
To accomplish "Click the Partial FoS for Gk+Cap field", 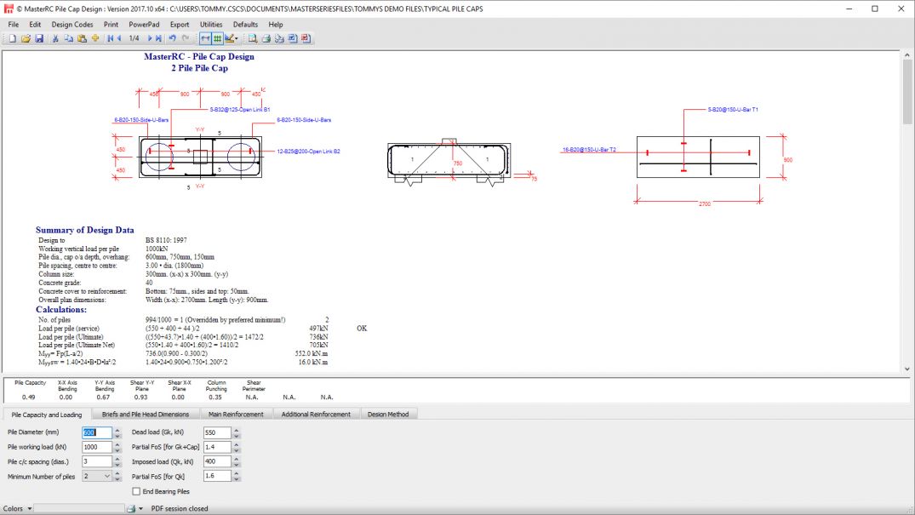I will tap(217, 447).
